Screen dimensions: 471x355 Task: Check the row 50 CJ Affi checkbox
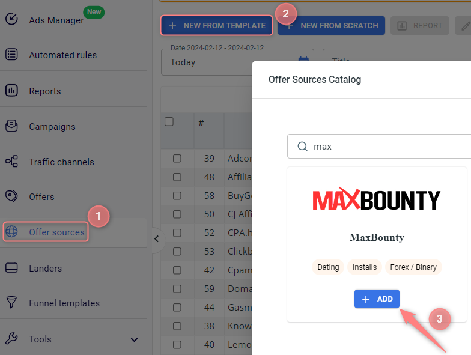click(177, 214)
